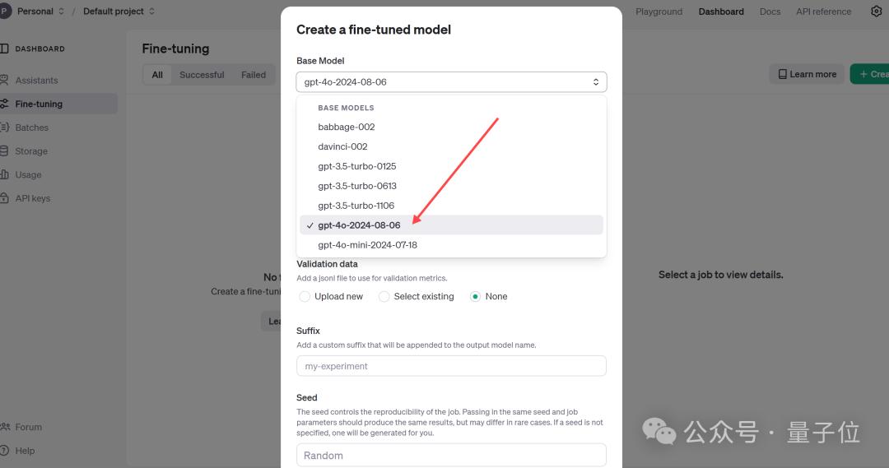Viewport: 889px width, 468px height.
Task: Select the Upload new radio button
Action: (x=305, y=296)
